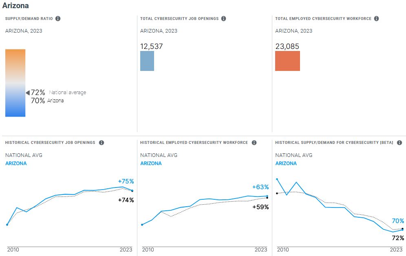Click the supply/demand gradient ratio bar

(x=15, y=83)
